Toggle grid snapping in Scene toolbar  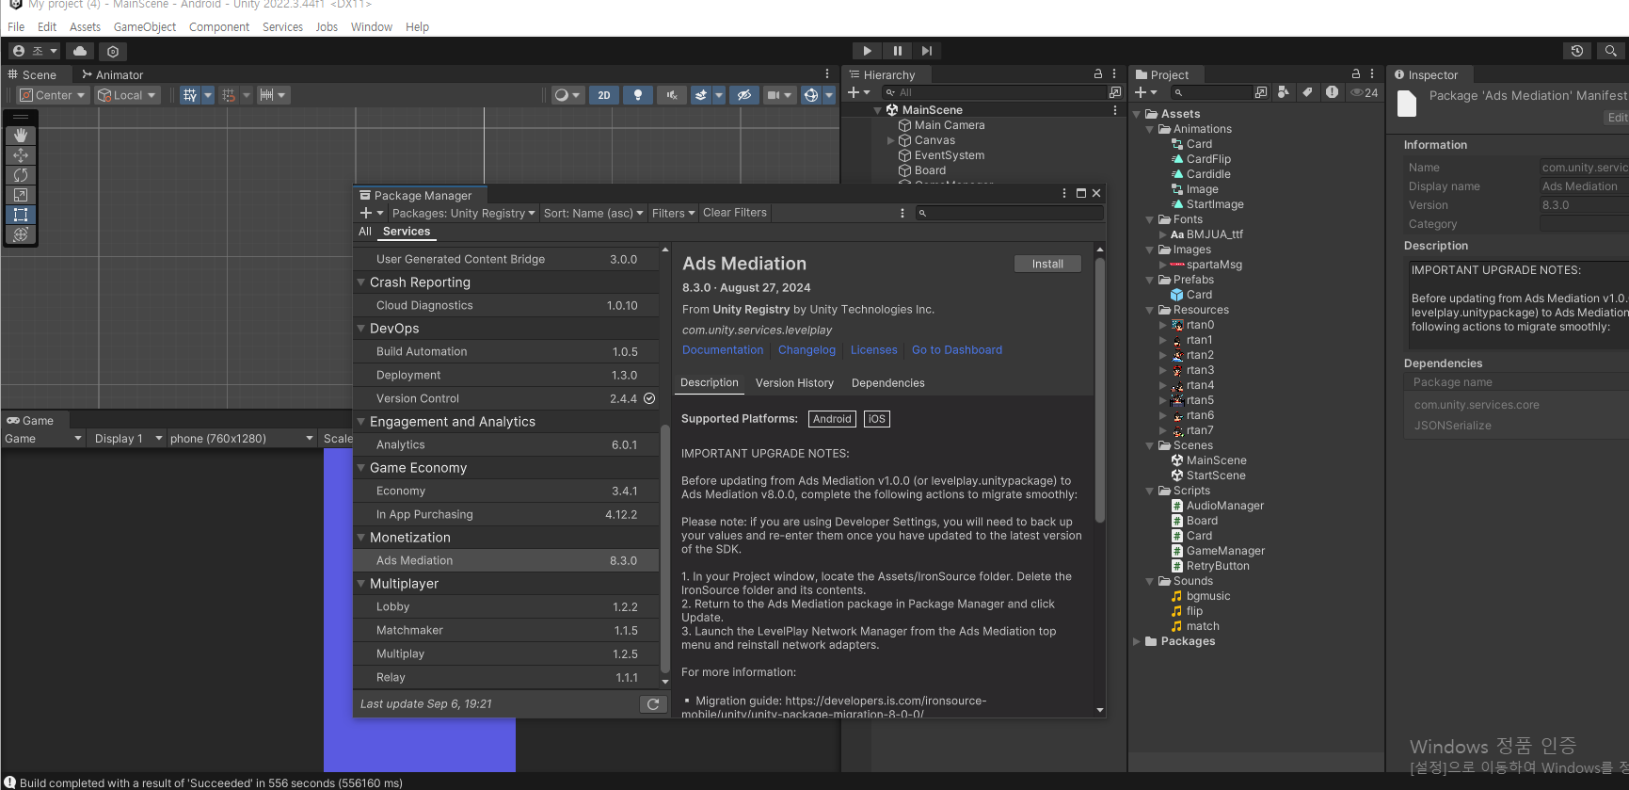coord(229,95)
